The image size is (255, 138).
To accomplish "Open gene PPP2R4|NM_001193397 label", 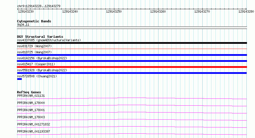I will coord(34,131).
